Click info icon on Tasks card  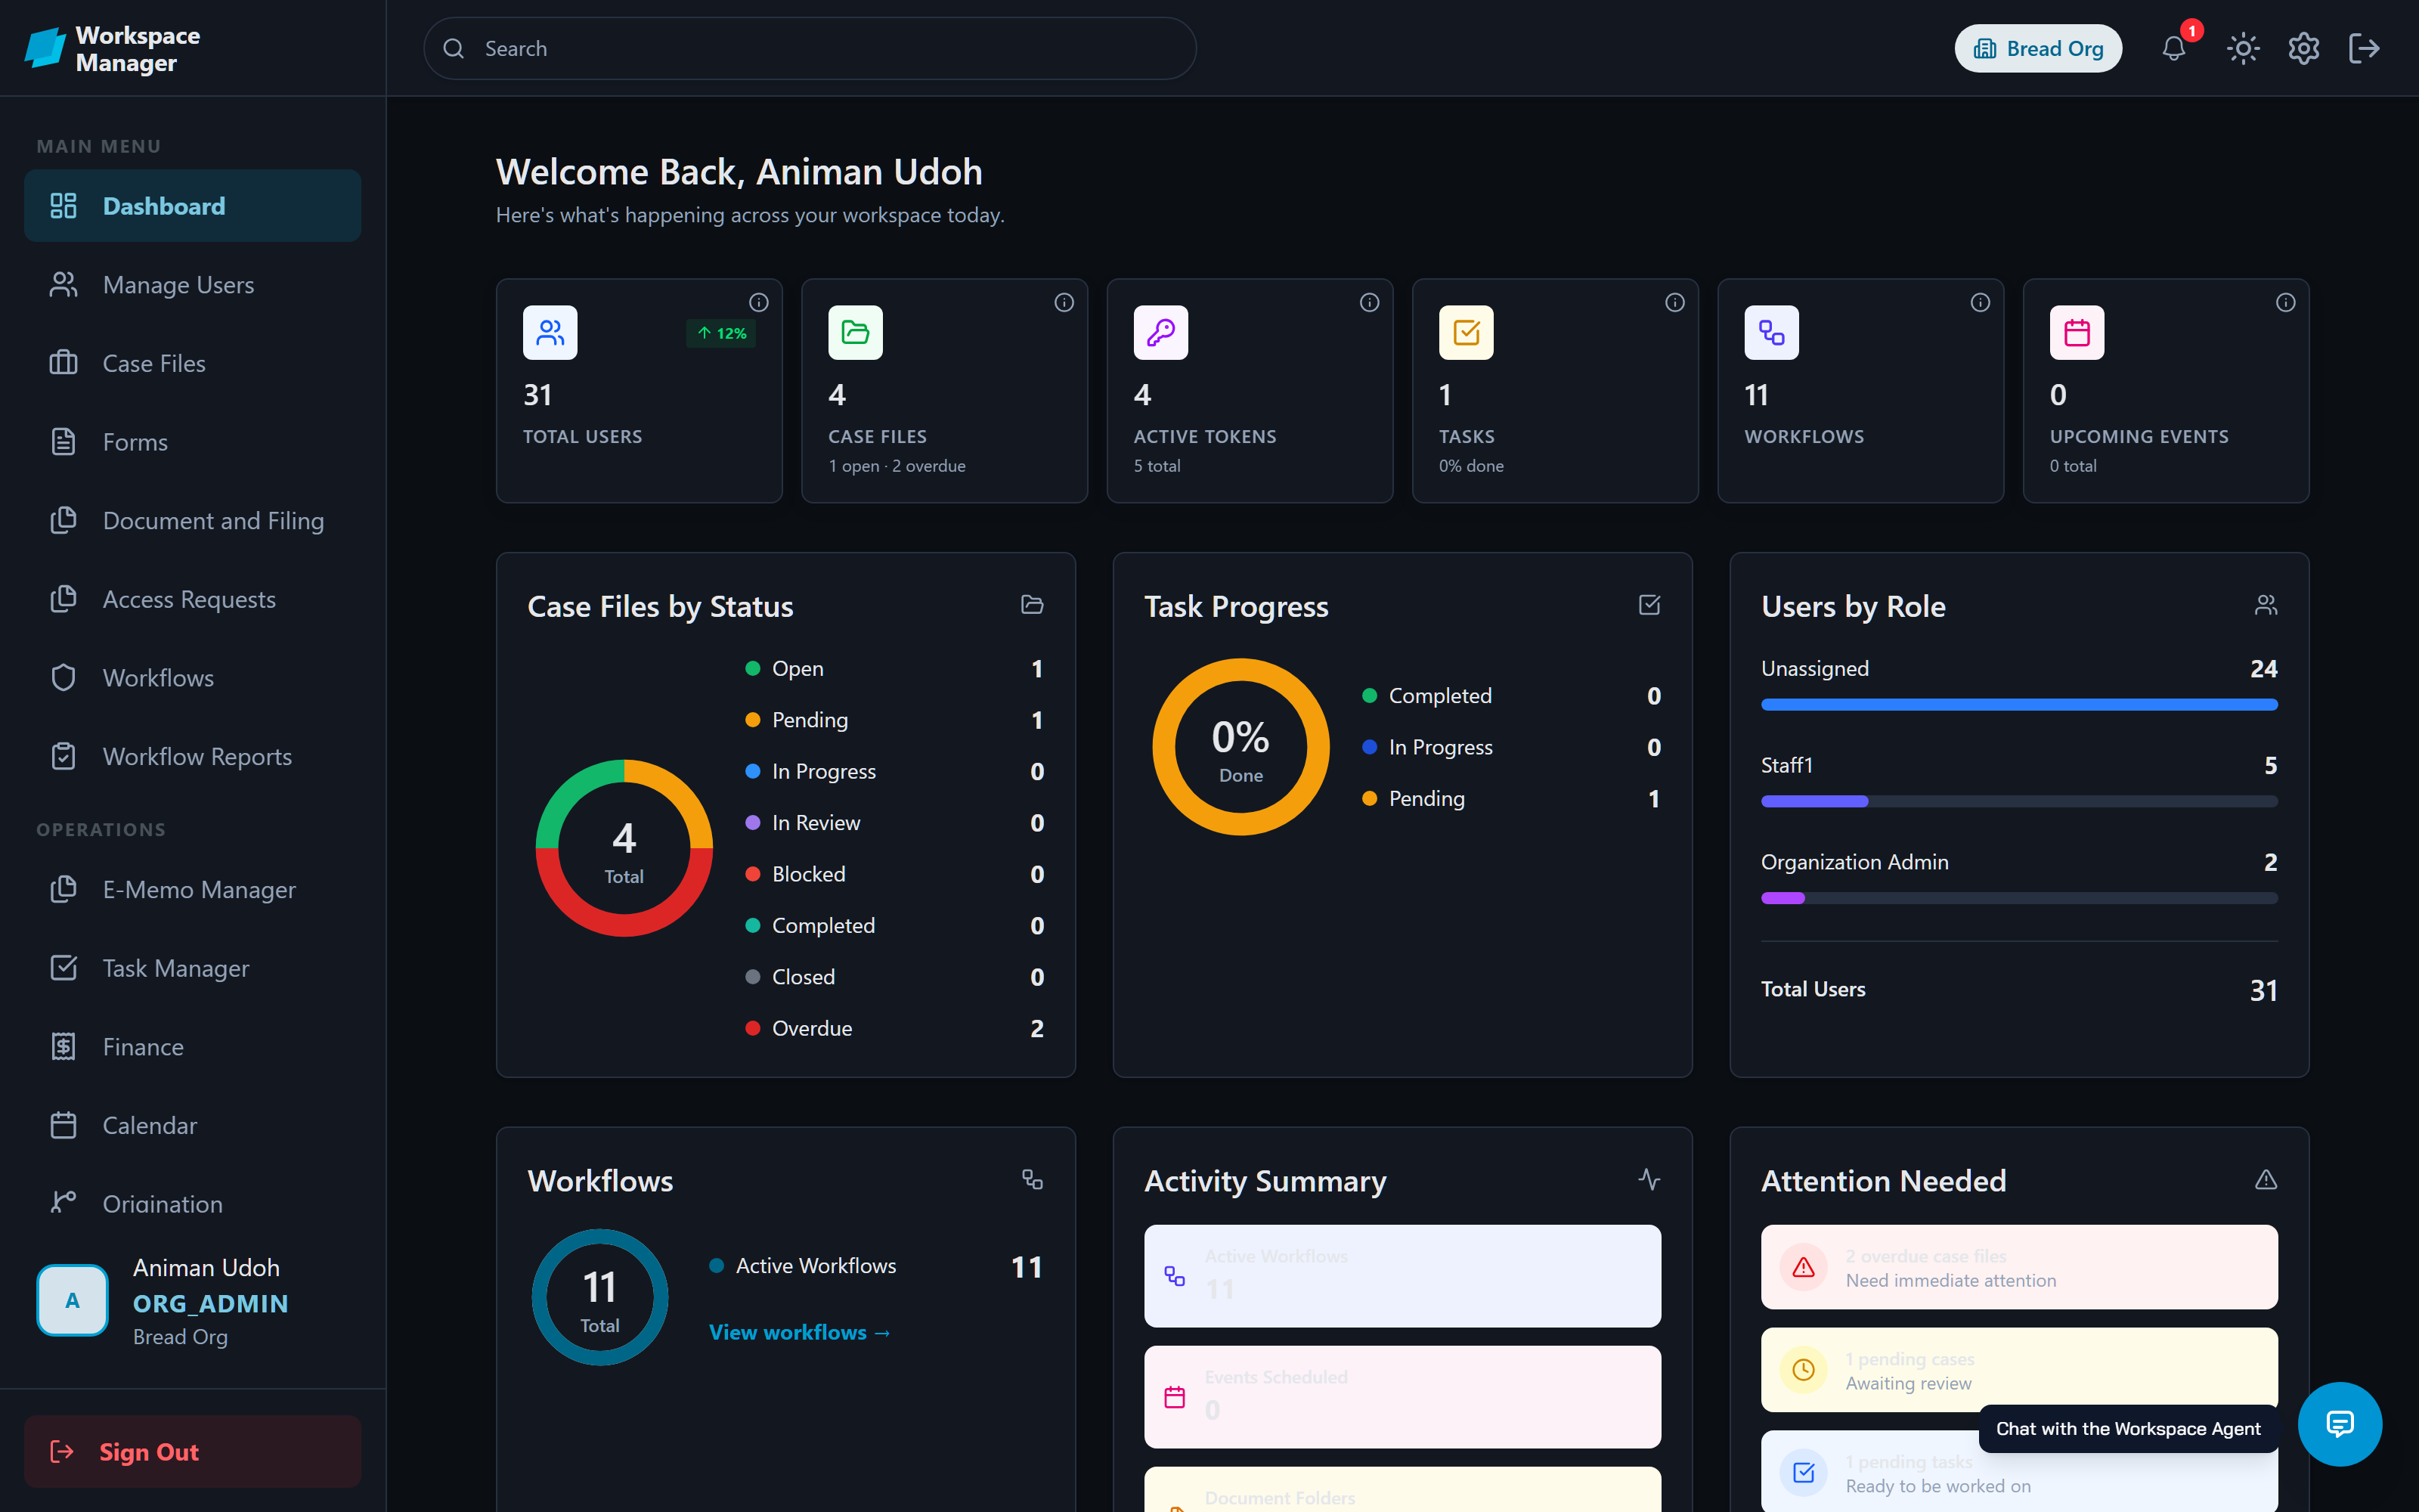tap(1674, 302)
